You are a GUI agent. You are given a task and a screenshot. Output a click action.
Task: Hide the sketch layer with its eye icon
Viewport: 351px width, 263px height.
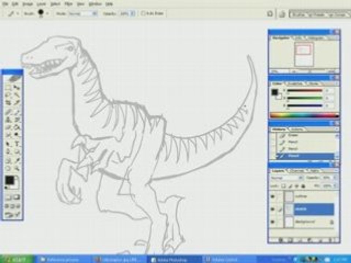coord(272,209)
